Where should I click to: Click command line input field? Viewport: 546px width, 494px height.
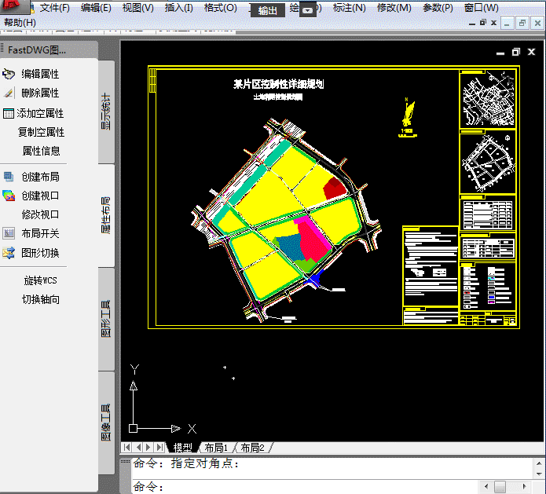pos(305,486)
